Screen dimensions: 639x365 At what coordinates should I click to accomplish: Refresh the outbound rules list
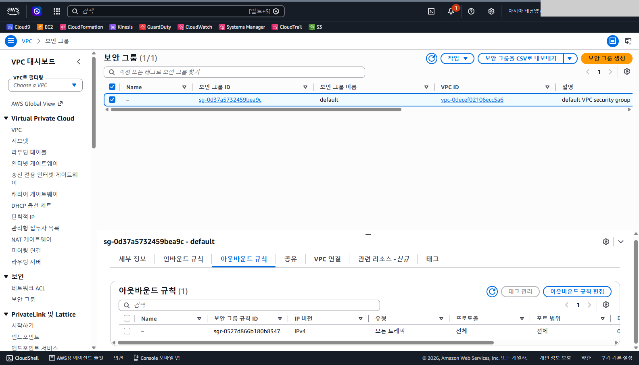[x=492, y=292]
